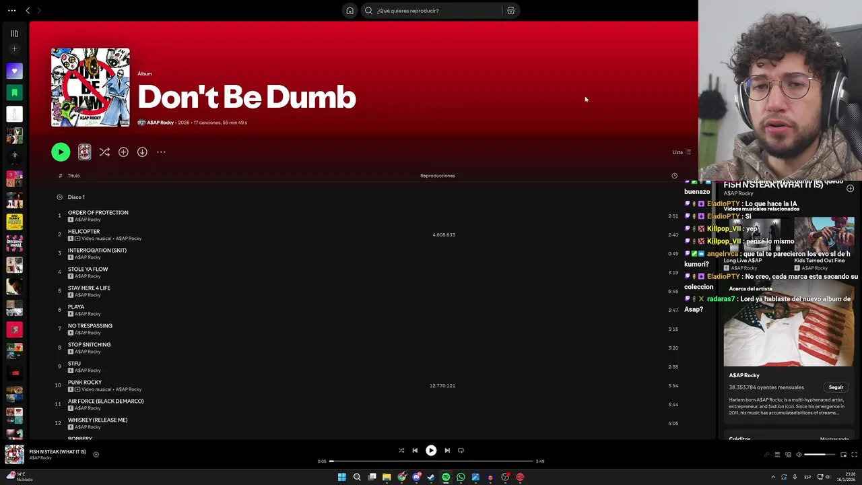
Task: Open the now-playing cover art thumbnail
Action: click(14, 455)
